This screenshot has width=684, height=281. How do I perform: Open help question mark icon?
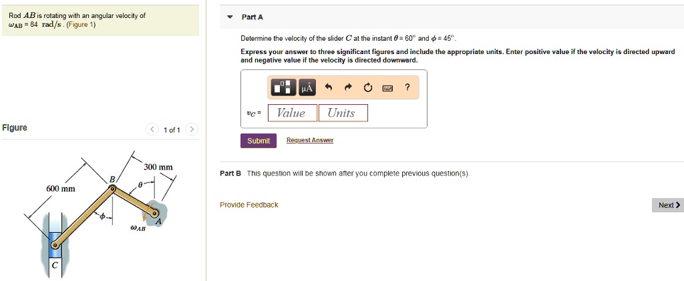407,87
